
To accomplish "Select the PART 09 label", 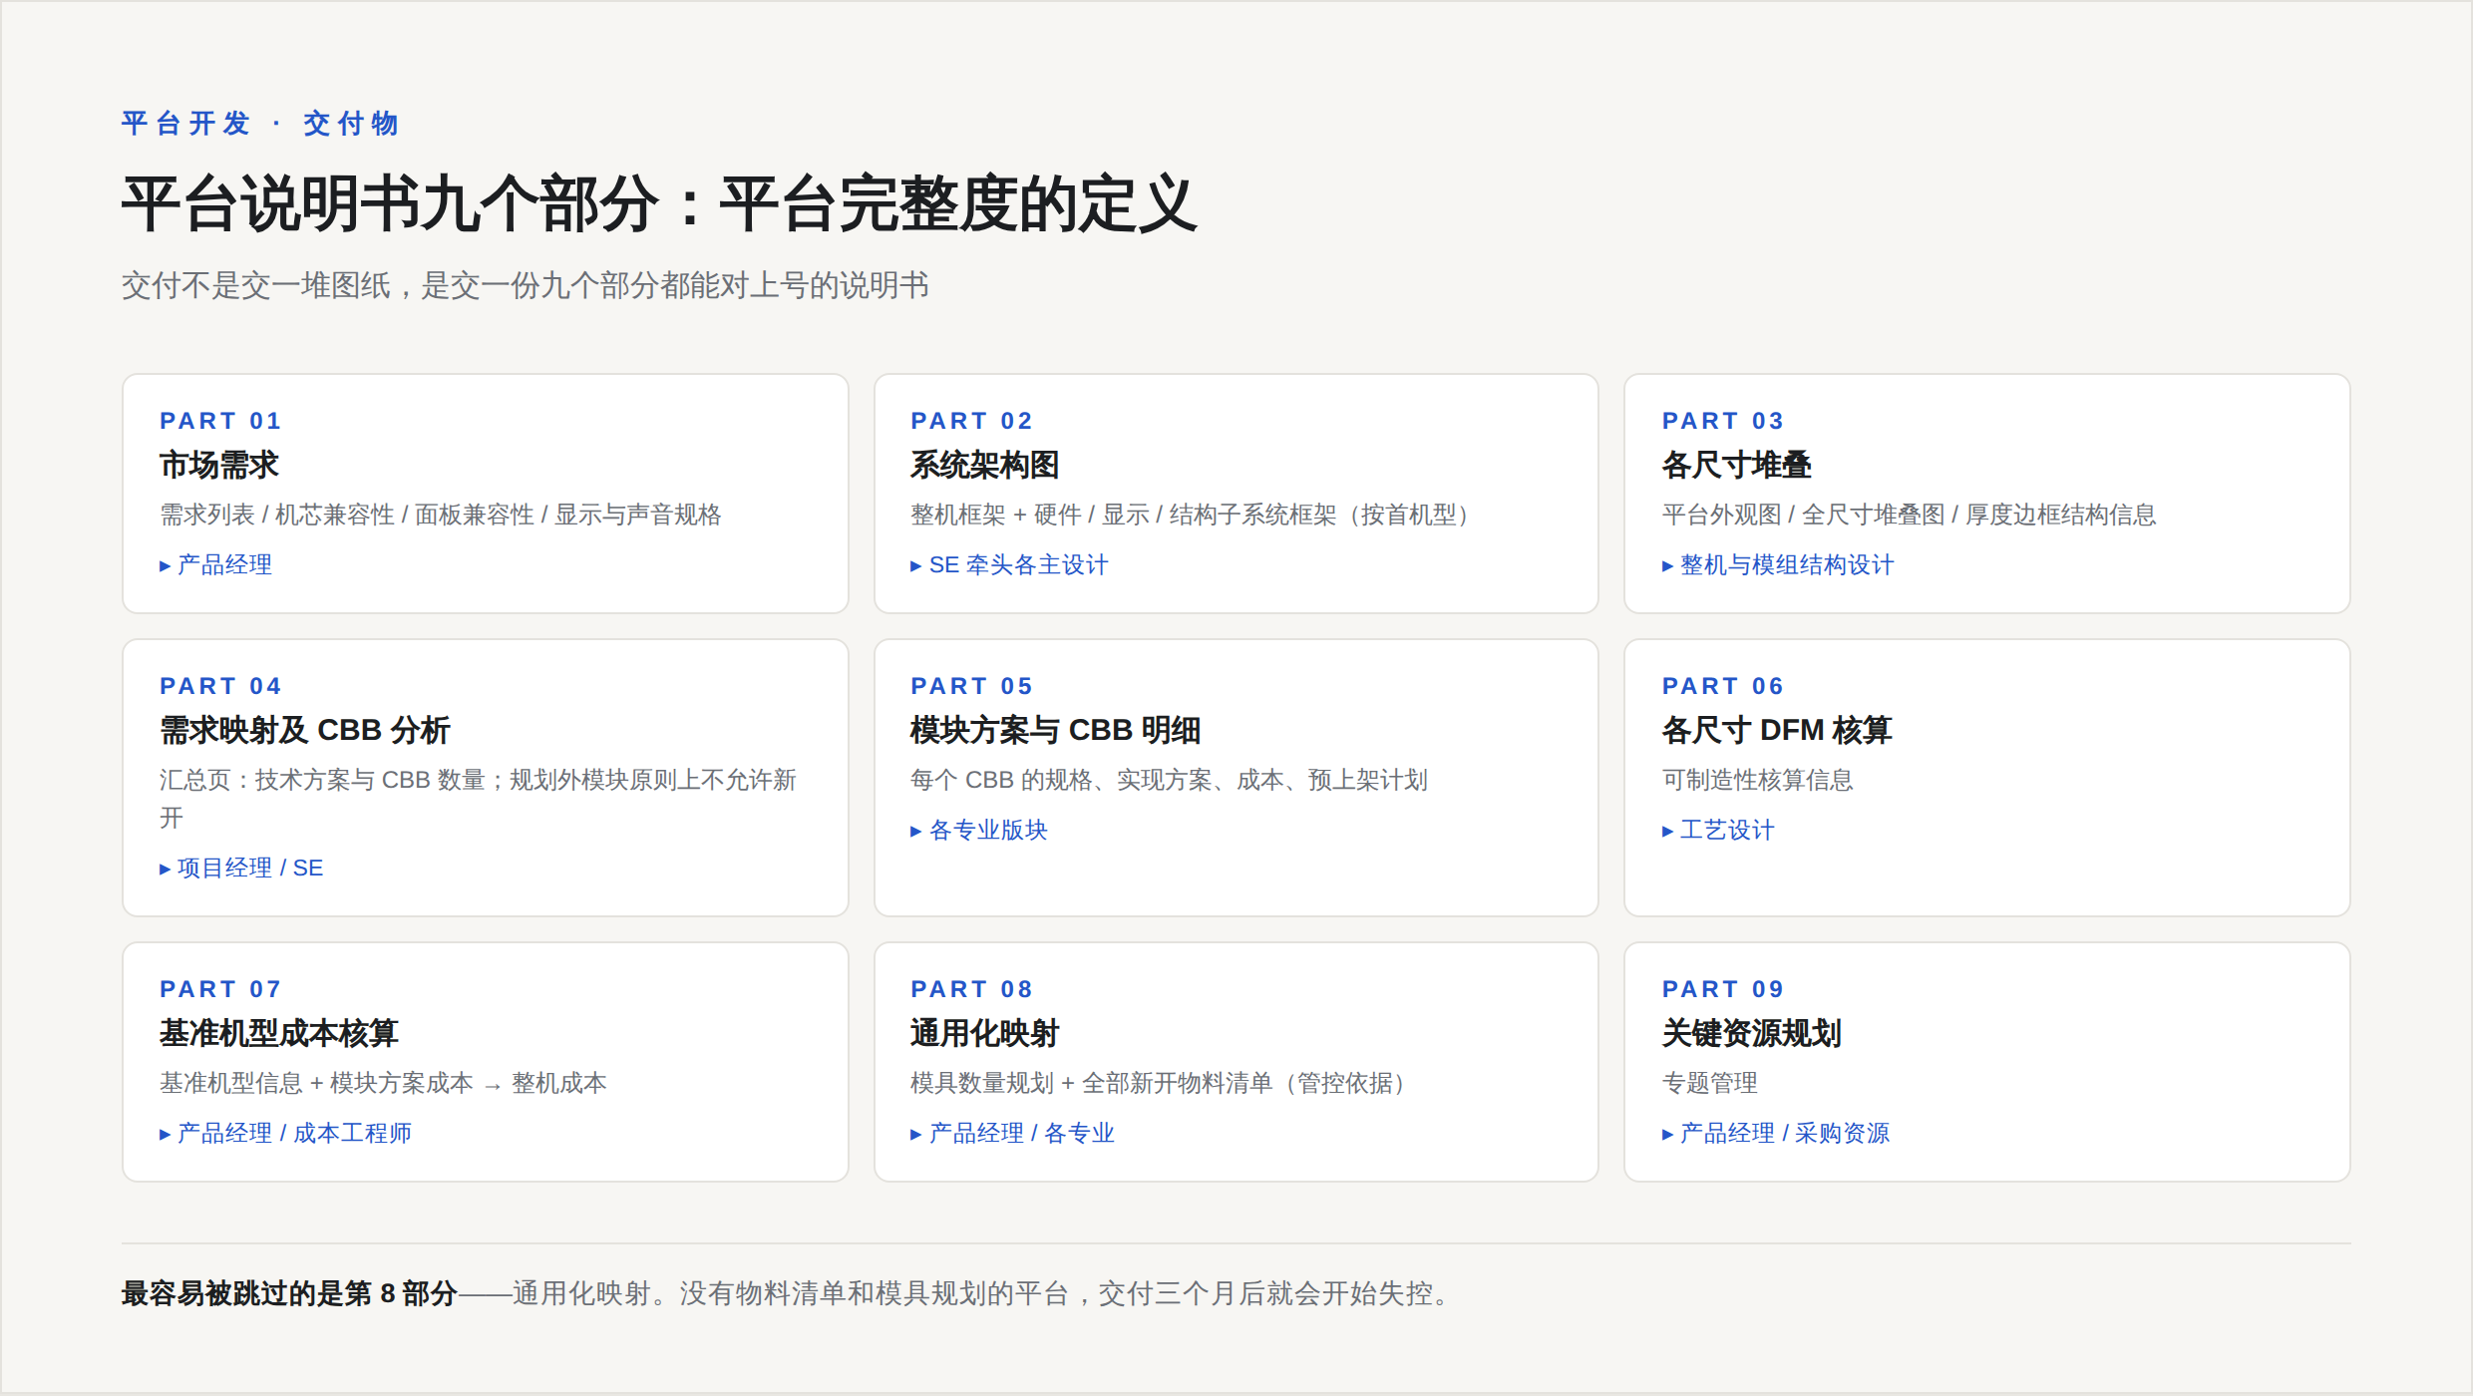I will point(1723,989).
